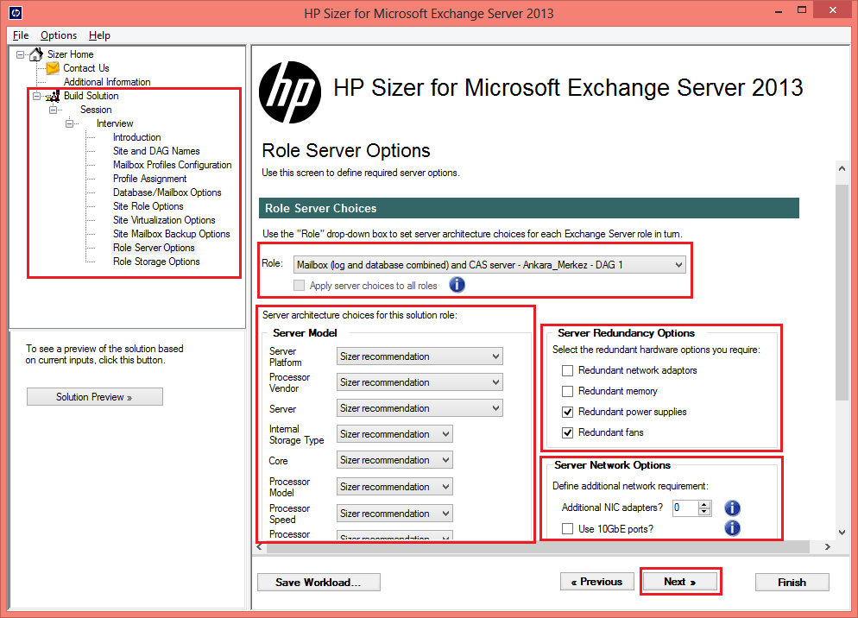858x618 pixels.
Task: Open the Server dropdown
Action: [x=420, y=408]
